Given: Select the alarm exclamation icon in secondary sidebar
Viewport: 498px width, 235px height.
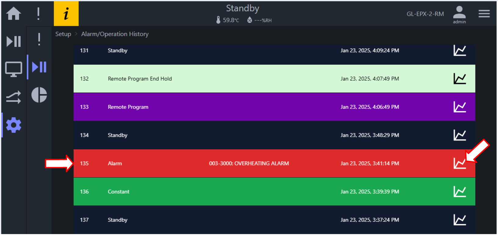Looking at the screenshot, I should pyautogui.click(x=39, y=39).
